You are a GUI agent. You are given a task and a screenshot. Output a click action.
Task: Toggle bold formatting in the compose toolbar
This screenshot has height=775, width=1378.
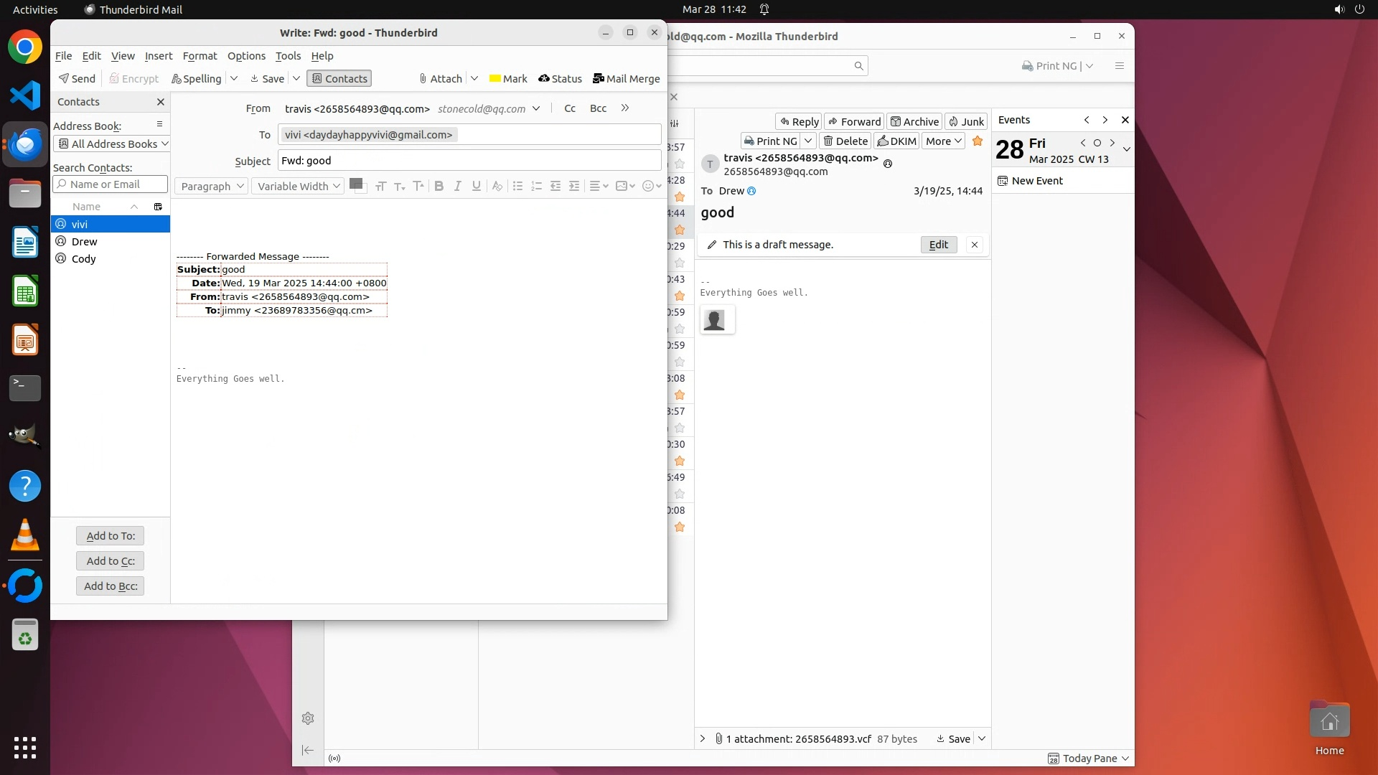[x=439, y=187]
